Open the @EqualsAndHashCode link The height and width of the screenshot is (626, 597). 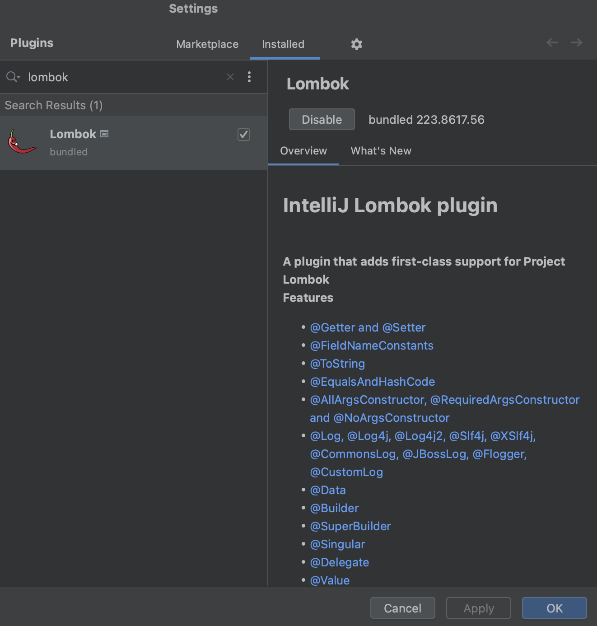click(373, 382)
